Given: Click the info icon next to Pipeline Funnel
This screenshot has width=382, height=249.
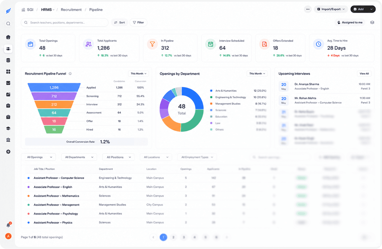Looking at the screenshot, I should pyautogui.click(x=70, y=74).
